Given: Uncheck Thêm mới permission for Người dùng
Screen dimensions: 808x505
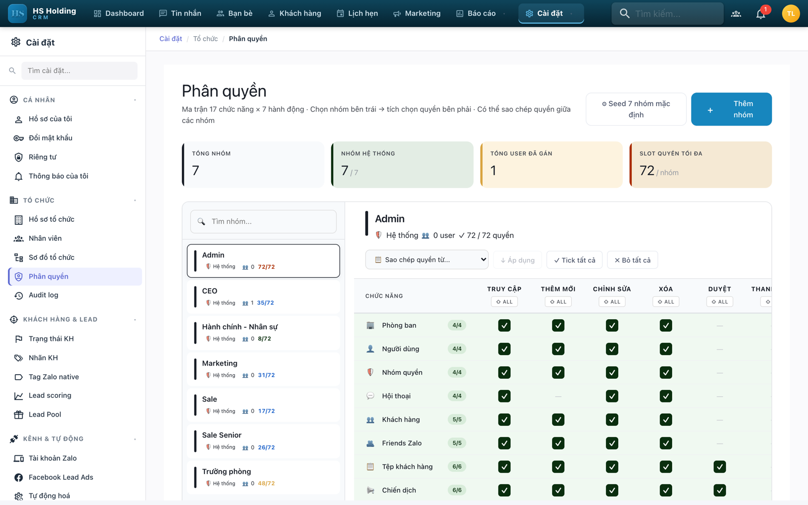Looking at the screenshot, I should tap(558, 349).
